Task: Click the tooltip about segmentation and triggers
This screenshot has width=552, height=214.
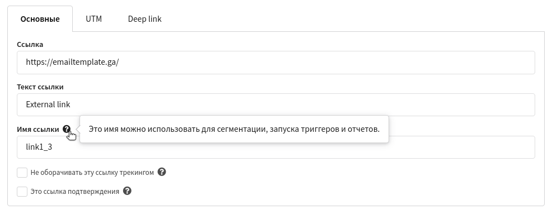Action: point(234,129)
